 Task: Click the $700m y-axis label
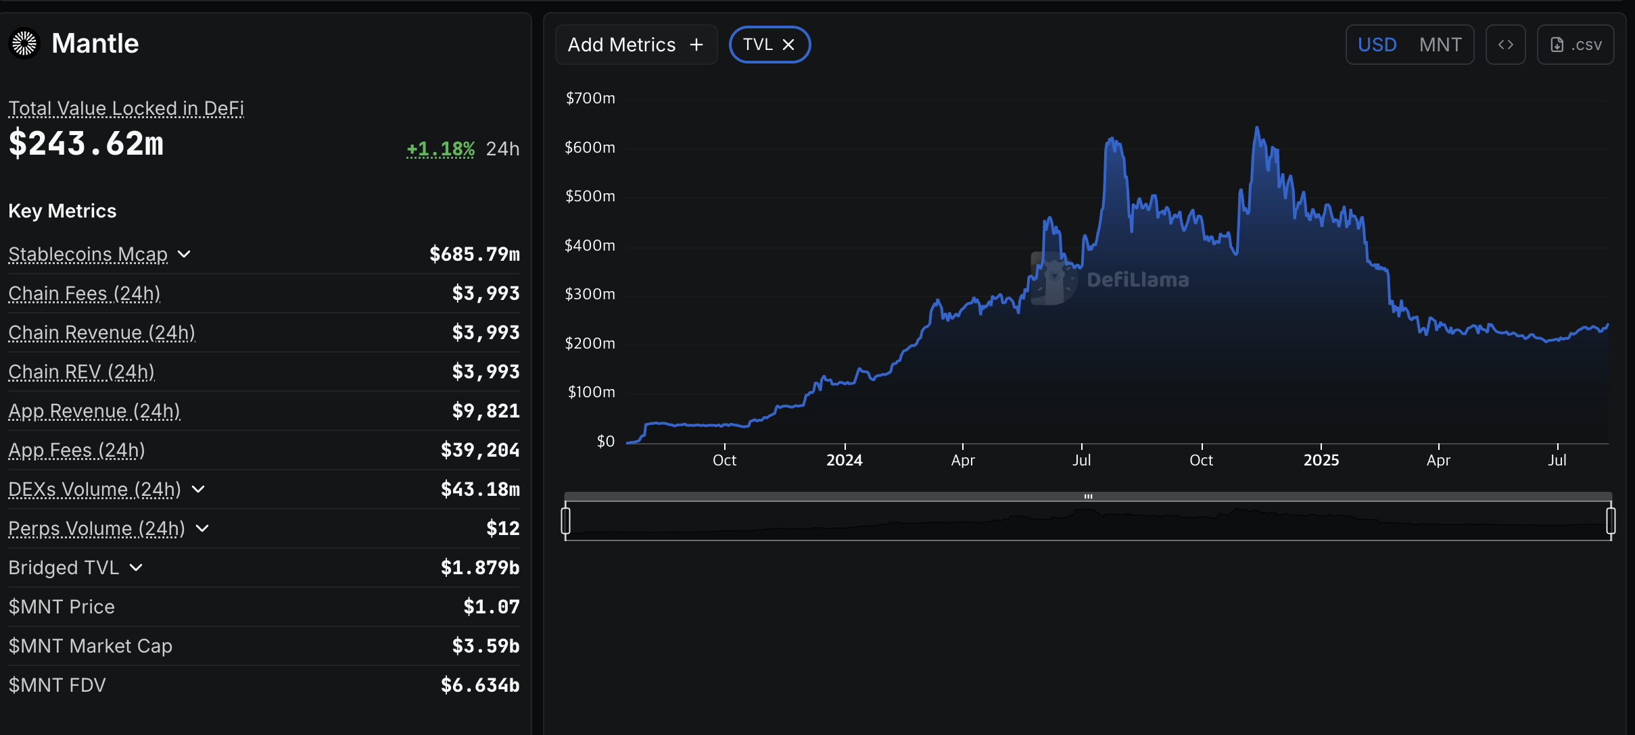click(x=590, y=98)
